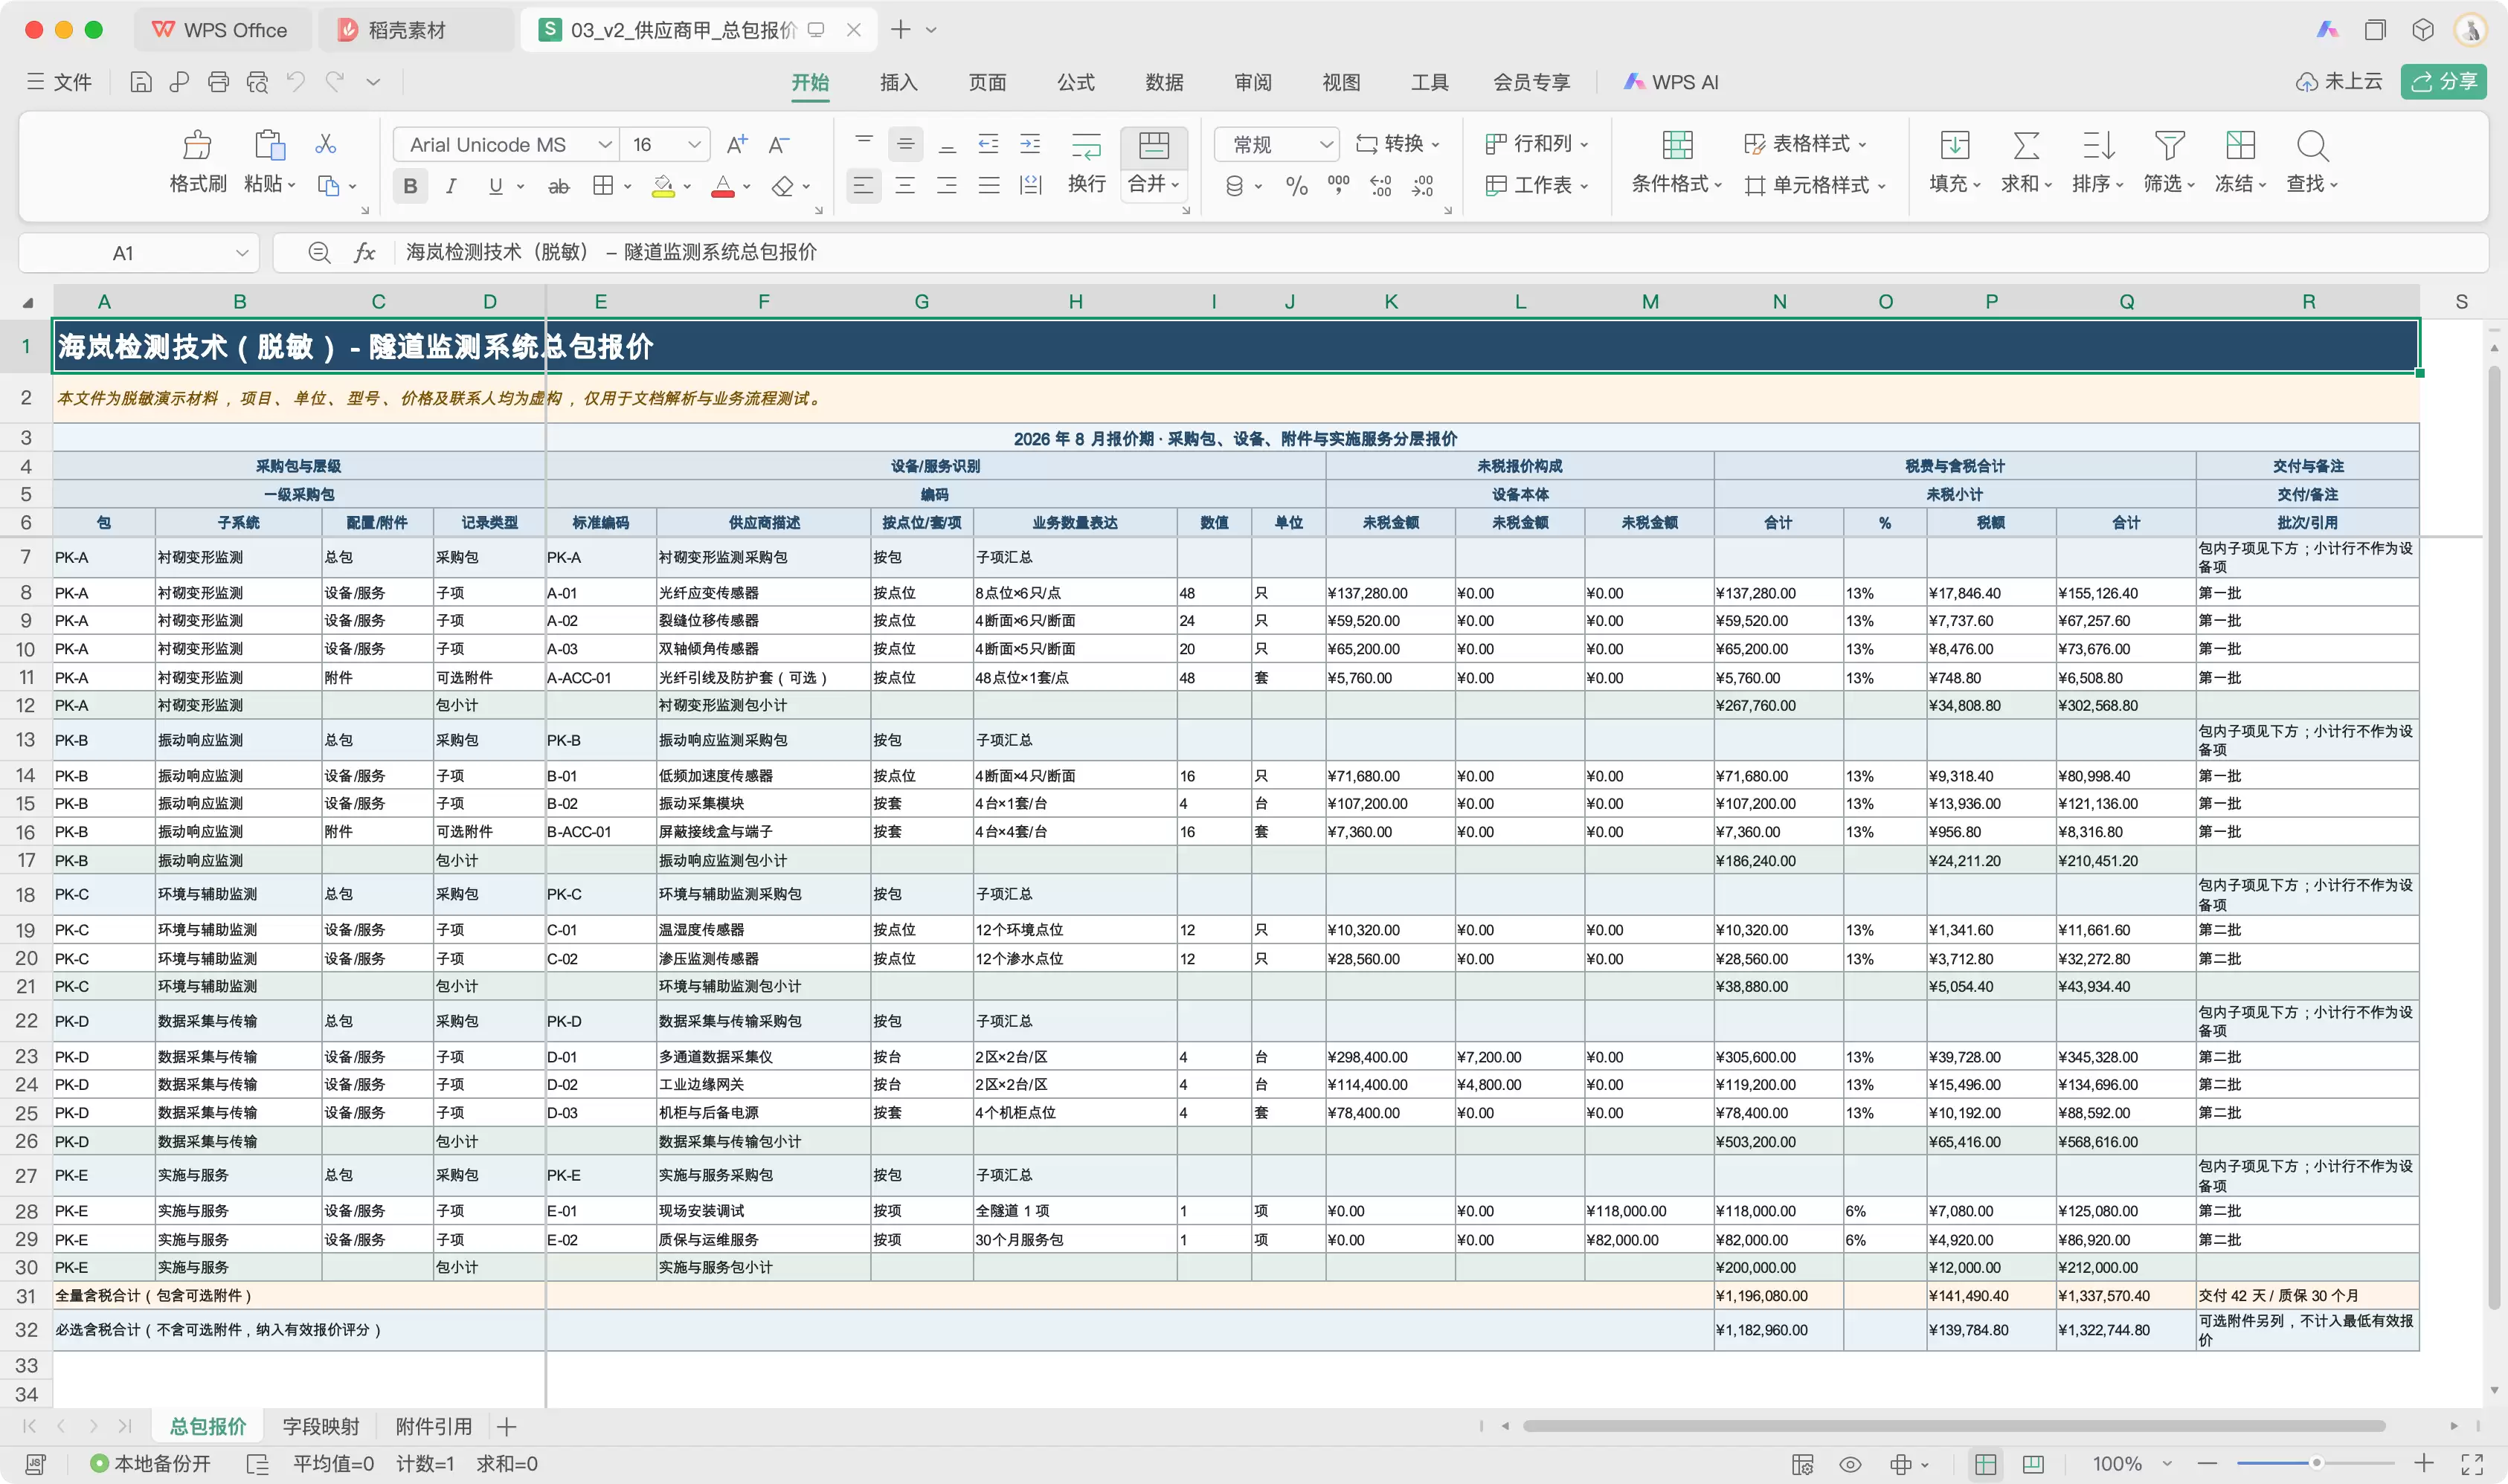Expand the Name Box A1 dropdown
The image size is (2508, 1484).
pyautogui.click(x=242, y=253)
